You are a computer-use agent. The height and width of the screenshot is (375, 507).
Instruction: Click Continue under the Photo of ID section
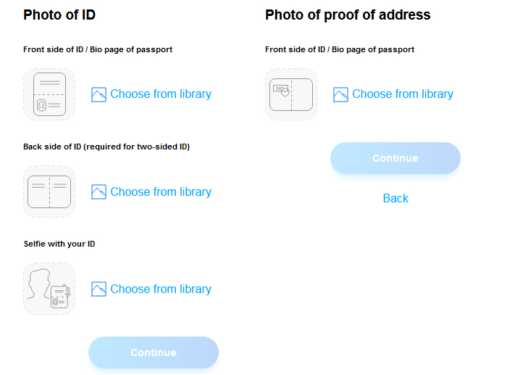[154, 353]
